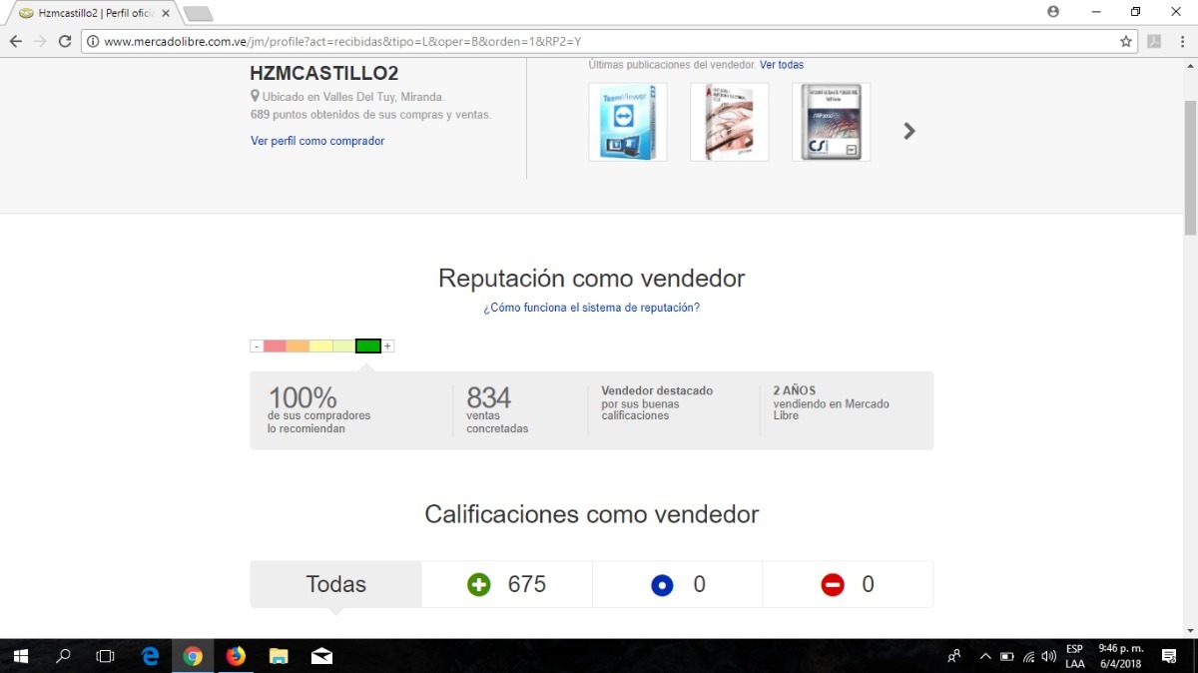Screen dimensions: 1198x673
Task: Open the Chrome profile user icon
Action: pos(1053,12)
